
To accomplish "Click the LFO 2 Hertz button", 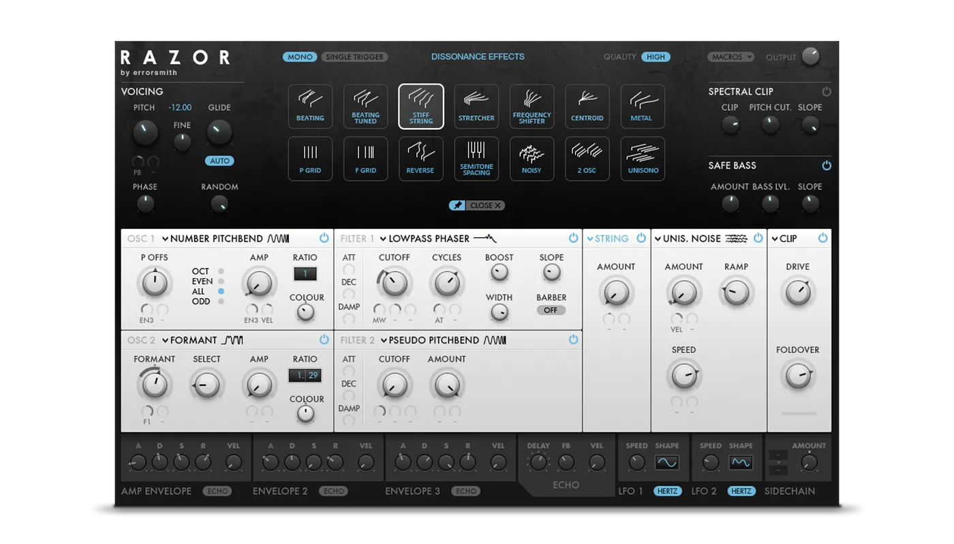I will [741, 491].
